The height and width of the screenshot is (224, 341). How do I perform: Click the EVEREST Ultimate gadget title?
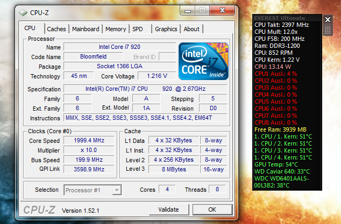coord(280,18)
